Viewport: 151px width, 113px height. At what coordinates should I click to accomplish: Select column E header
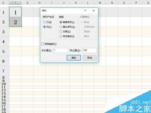[4, 3]
